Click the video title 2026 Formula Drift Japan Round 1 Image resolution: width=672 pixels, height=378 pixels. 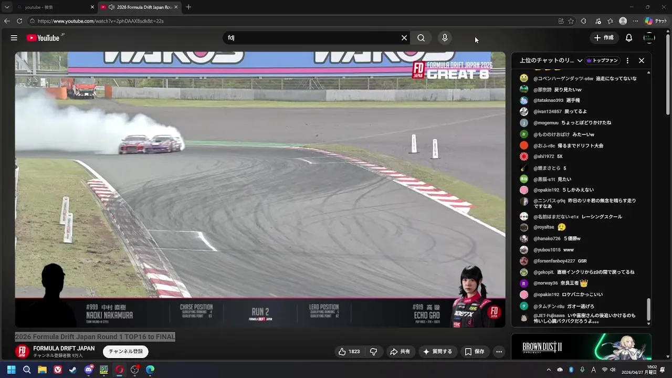(95, 337)
